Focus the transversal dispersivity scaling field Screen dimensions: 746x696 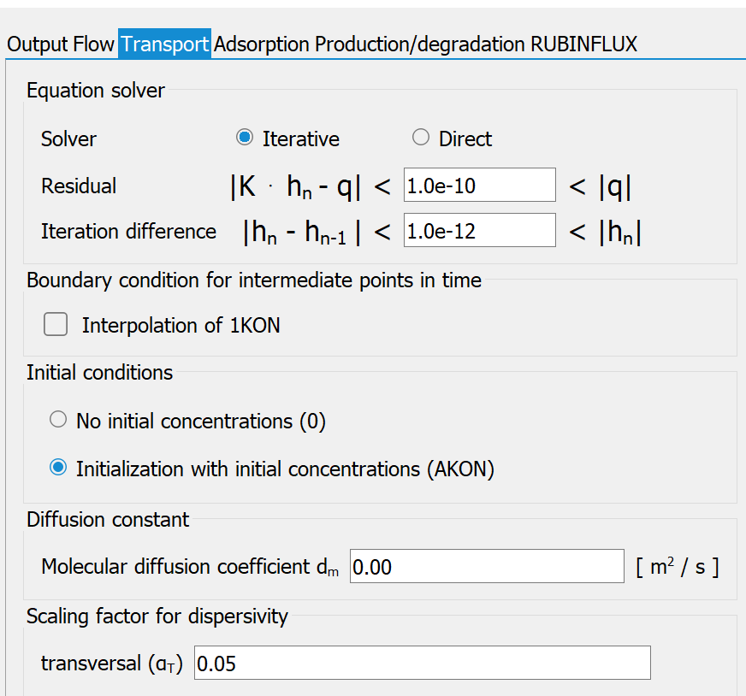(423, 663)
